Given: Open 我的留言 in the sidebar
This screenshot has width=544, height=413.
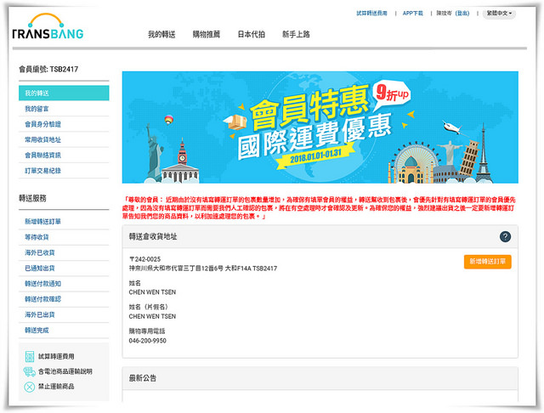Looking at the screenshot, I should pos(64,109).
